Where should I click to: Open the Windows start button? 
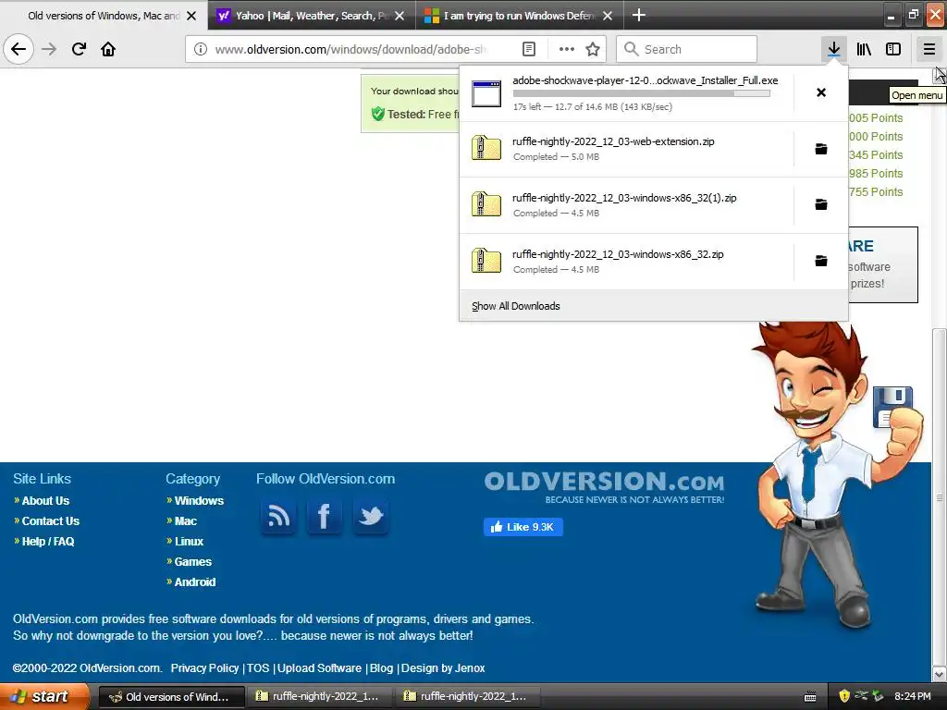pos(43,696)
